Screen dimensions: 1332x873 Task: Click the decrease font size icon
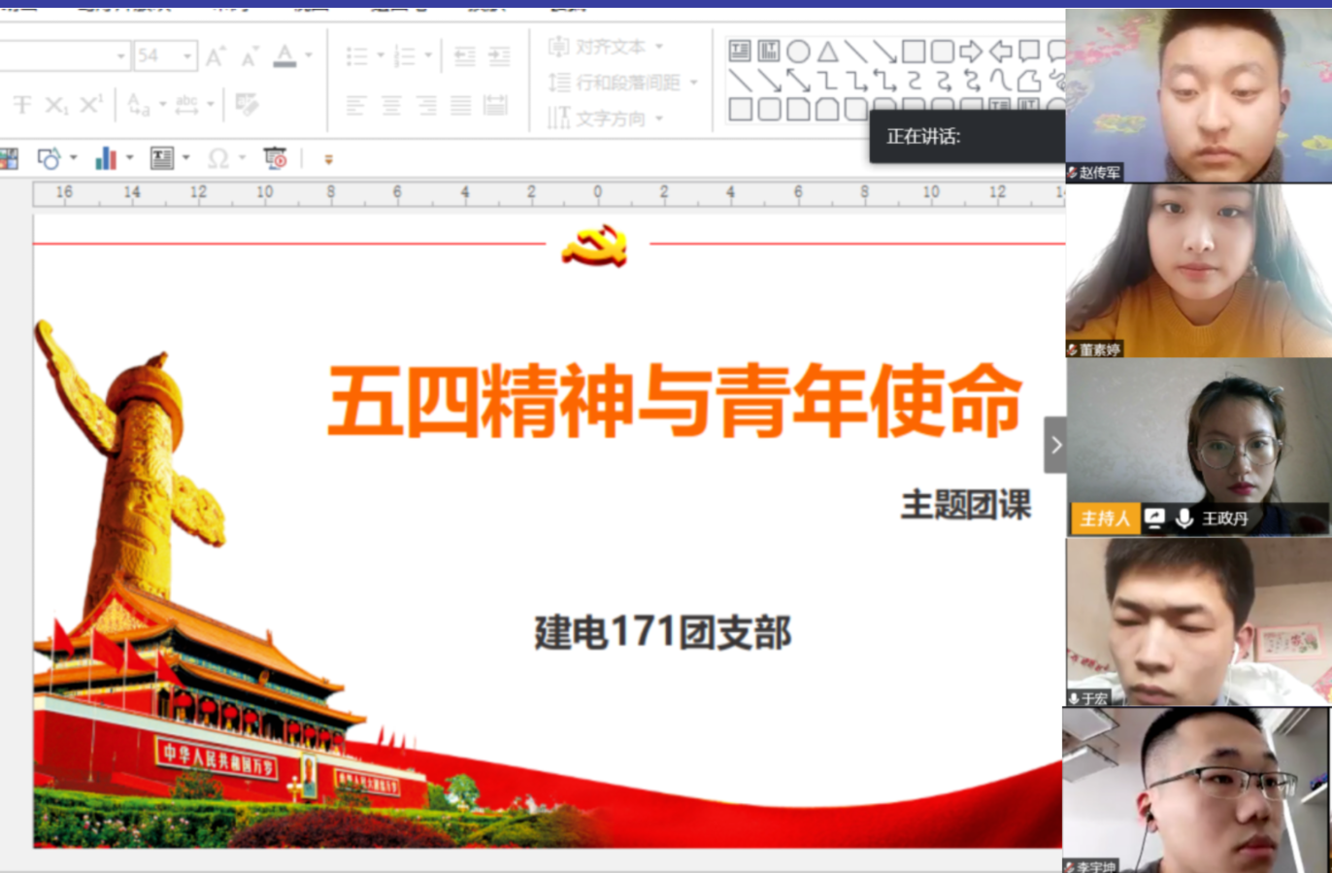coord(250,57)
